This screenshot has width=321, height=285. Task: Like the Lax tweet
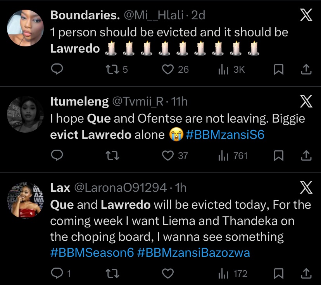click(x=167, y=274)
